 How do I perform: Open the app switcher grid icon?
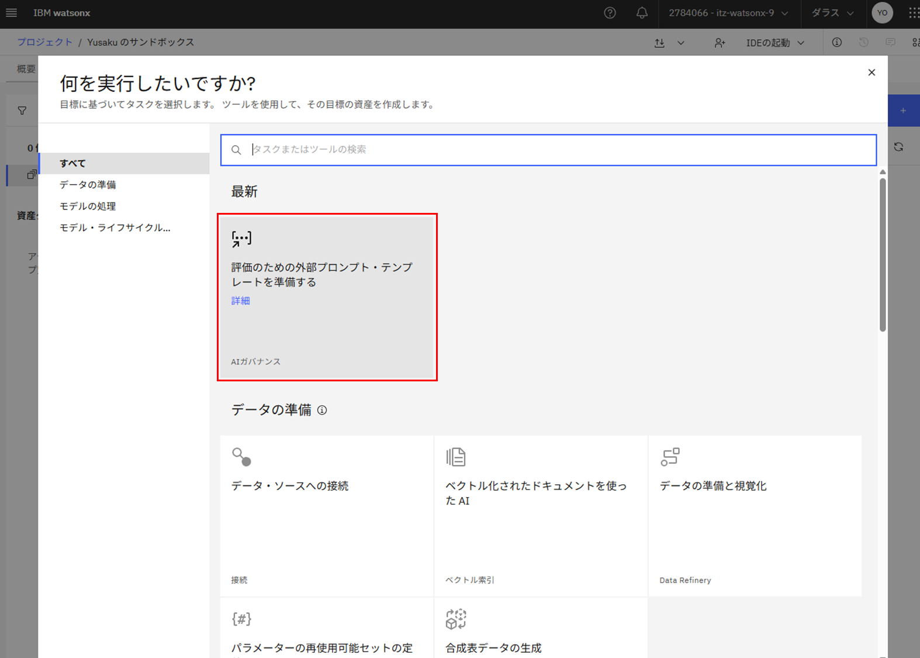pyautogui.click(x=914, y=13)
